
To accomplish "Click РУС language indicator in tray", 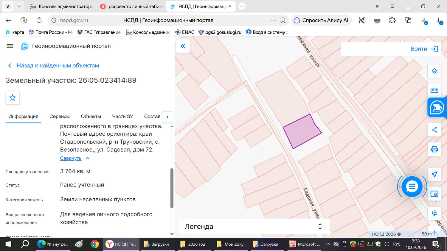I will click(x=397, y=244).
